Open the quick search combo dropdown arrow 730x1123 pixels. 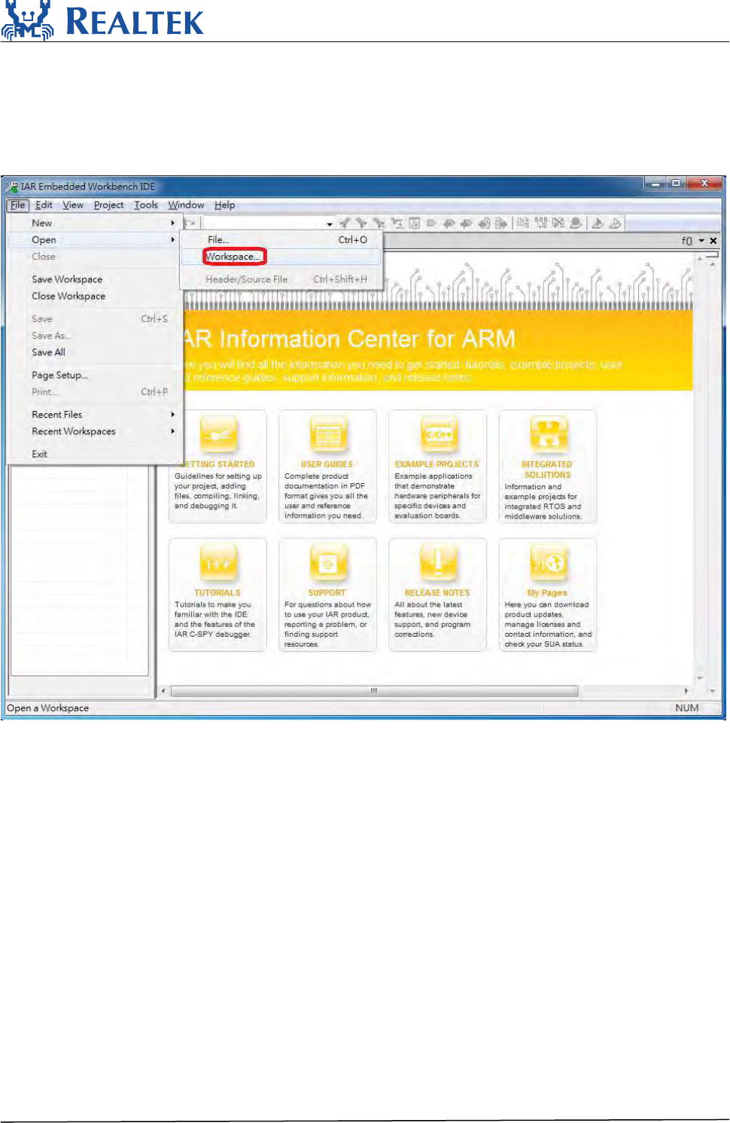coord(330,224)
